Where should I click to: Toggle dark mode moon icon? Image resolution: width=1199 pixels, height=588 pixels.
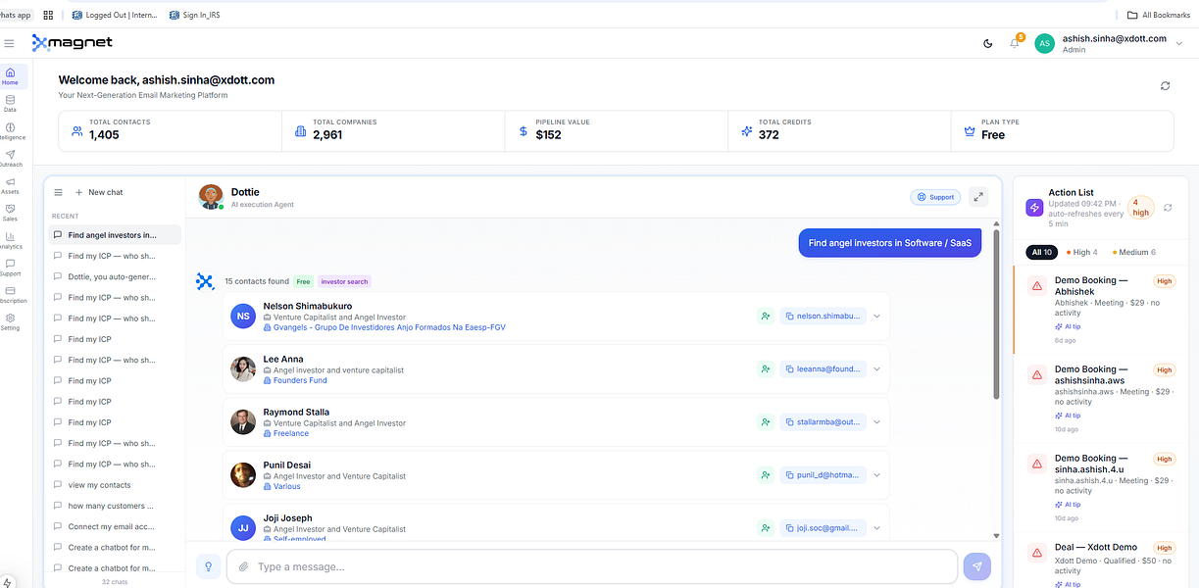987,43
